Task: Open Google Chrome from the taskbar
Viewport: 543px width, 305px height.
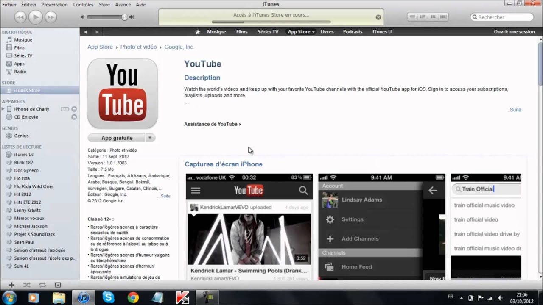Action: tap(133, 297)
